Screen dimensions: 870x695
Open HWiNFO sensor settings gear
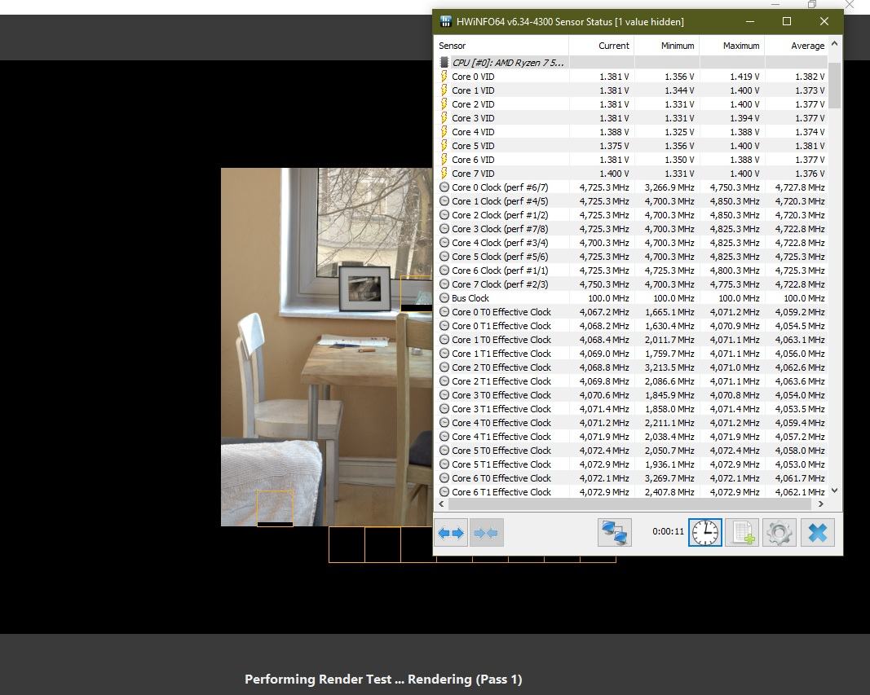point(779,533)
